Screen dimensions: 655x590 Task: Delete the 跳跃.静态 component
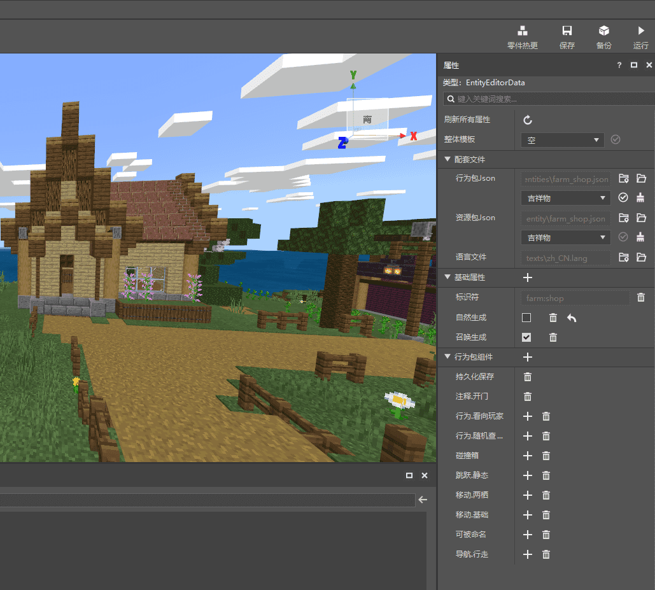click(x=546, y=475)
